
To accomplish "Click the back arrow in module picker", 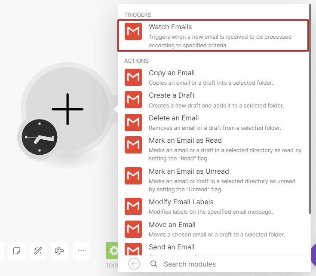I will (x=134, y=264).
